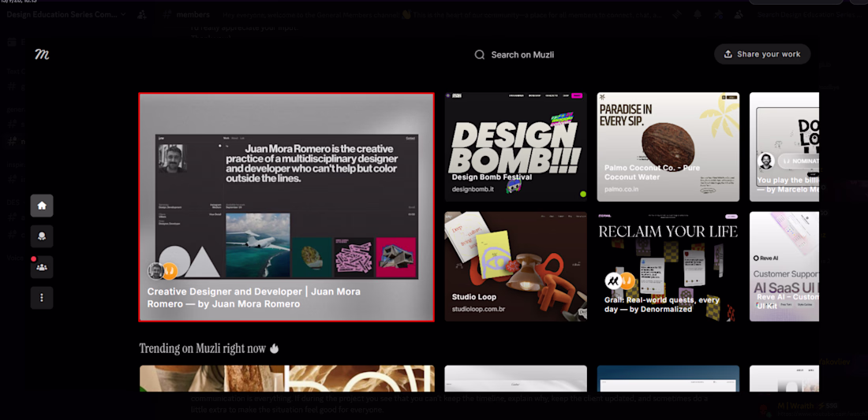Follow the palmo.co.in link
The width and height of the screenshot is (868, 420).
click(623, 189)
